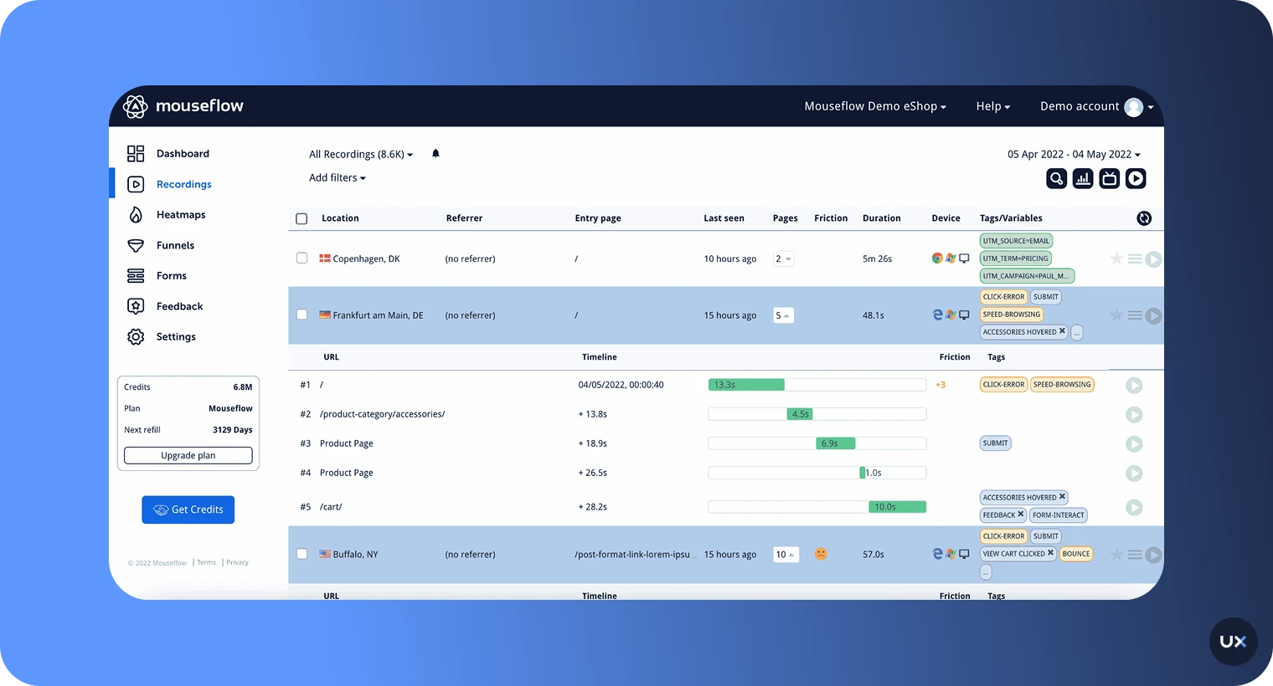Image resolution: width=1273 pixels, height=686 pixels.
Task: Remove the FEEDBACK tag on /cart/ page
Action: pyautogui.click(x=1020, y=514)
